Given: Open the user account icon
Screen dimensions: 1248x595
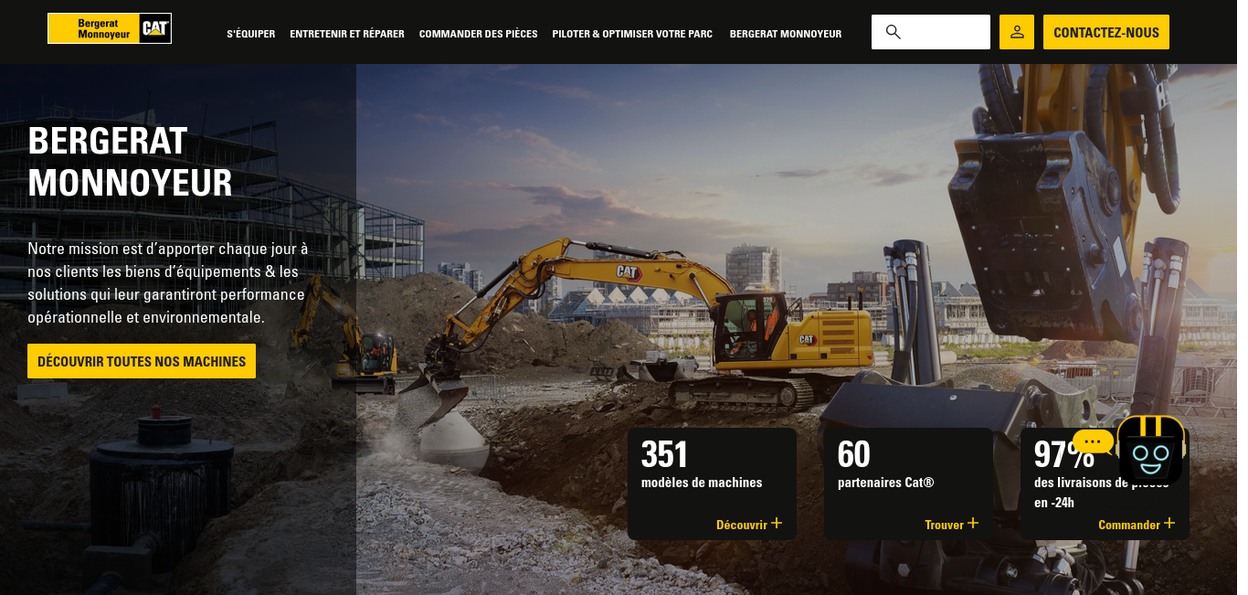Looking at the screenshot, I should [x=1017, y=32].
